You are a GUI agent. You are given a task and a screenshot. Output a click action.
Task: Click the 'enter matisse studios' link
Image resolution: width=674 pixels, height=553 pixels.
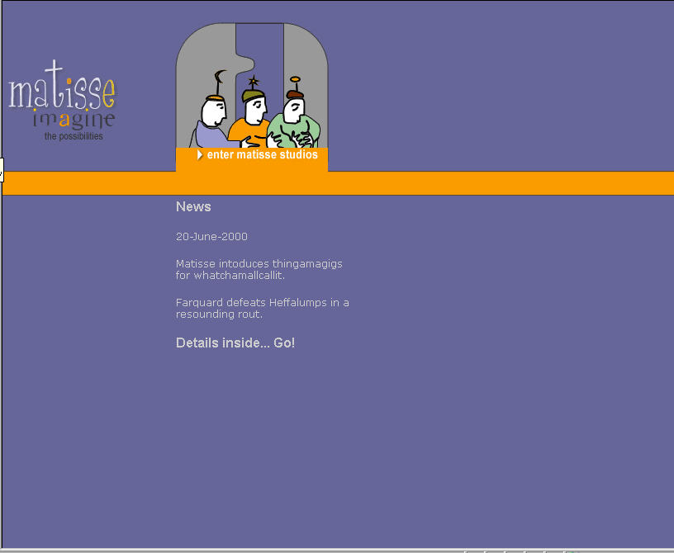262,154
